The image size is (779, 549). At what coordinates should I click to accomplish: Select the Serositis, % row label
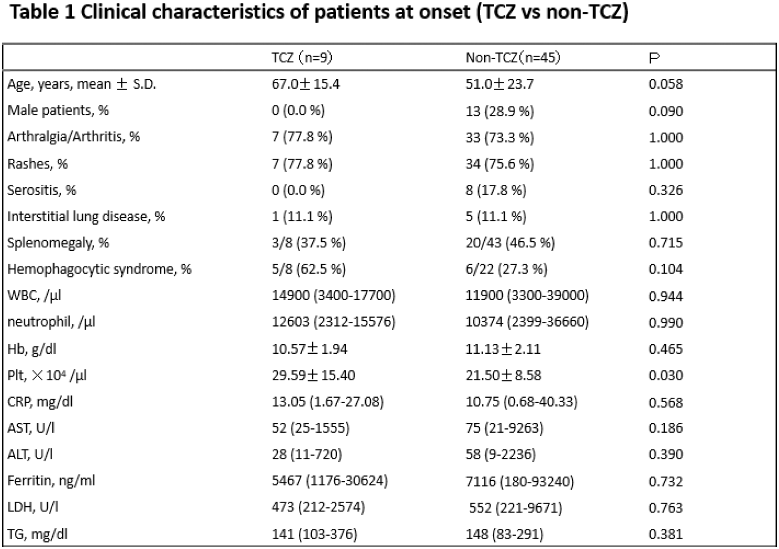(x=42, y=190)
